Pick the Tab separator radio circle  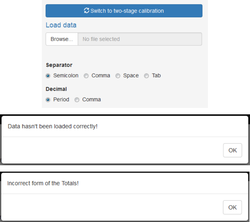[x=147, y=76]
